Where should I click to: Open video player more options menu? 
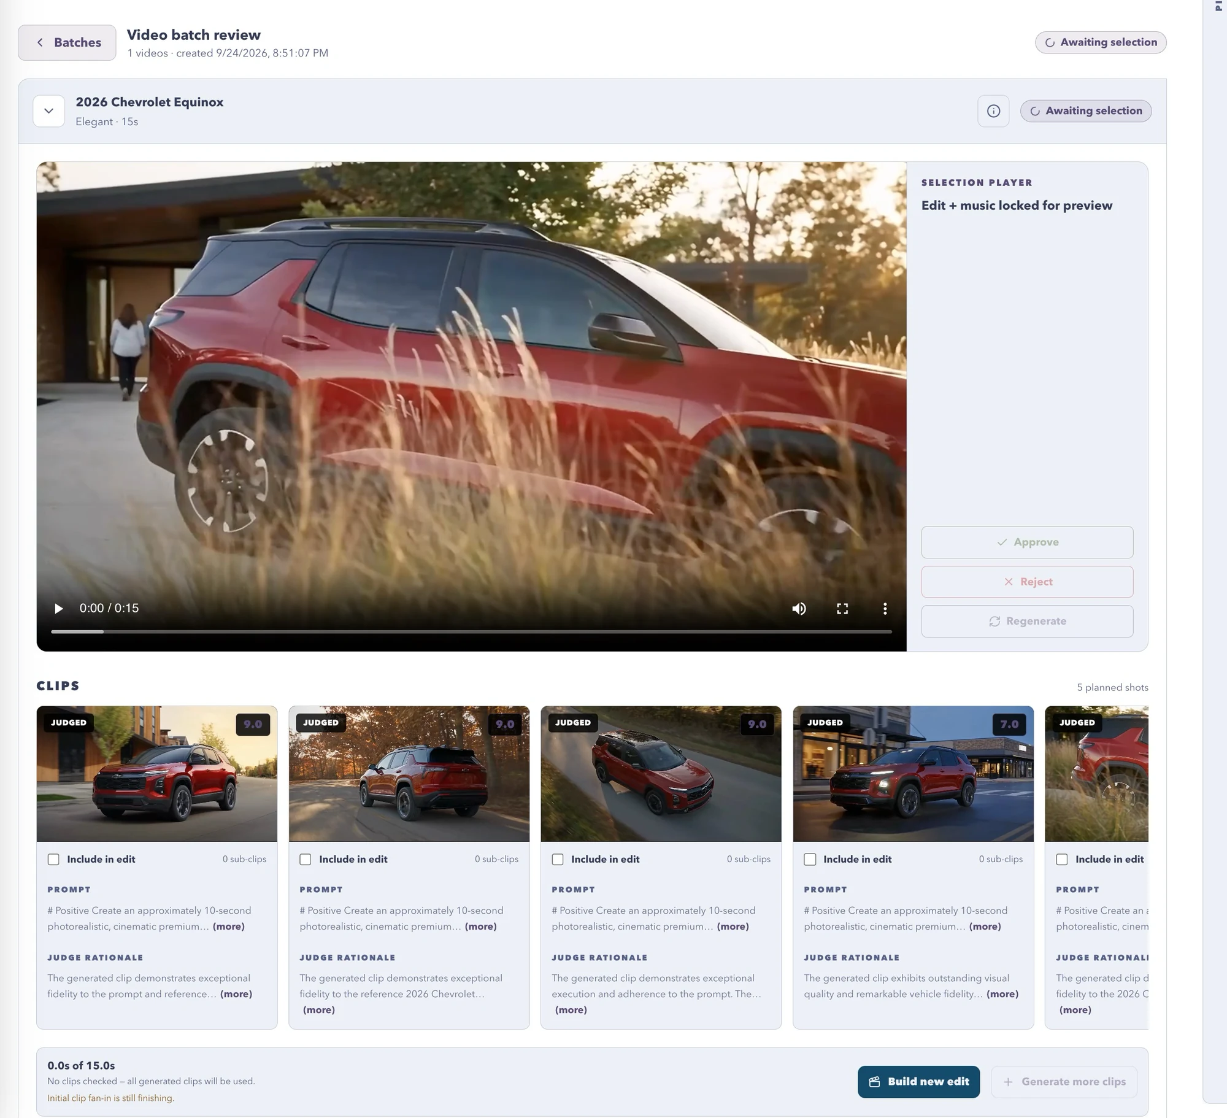click(885, 608)
